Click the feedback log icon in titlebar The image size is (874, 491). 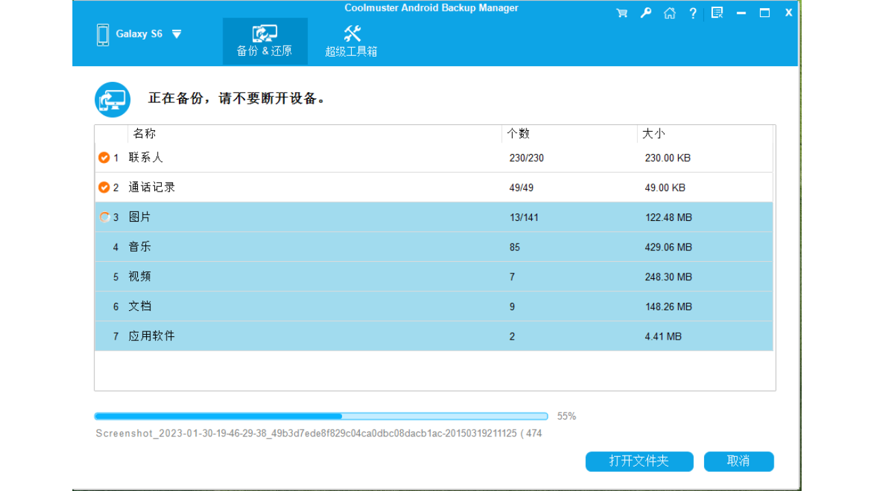[x=717, y=12]
